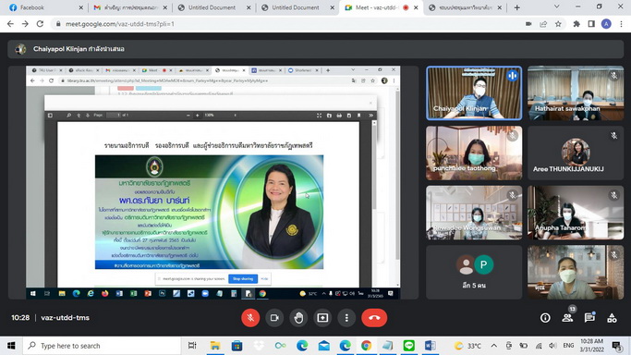
Task: Close the Meet browser tab
Action: [416, 7]
